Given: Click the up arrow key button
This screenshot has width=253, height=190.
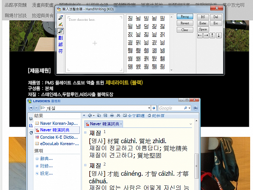Looking at the screenshot, I should (212, 35).
